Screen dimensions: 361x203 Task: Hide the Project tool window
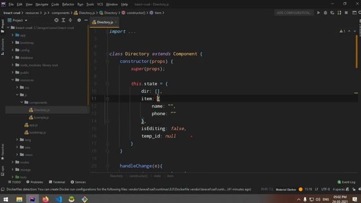click(x=86, y=20)
